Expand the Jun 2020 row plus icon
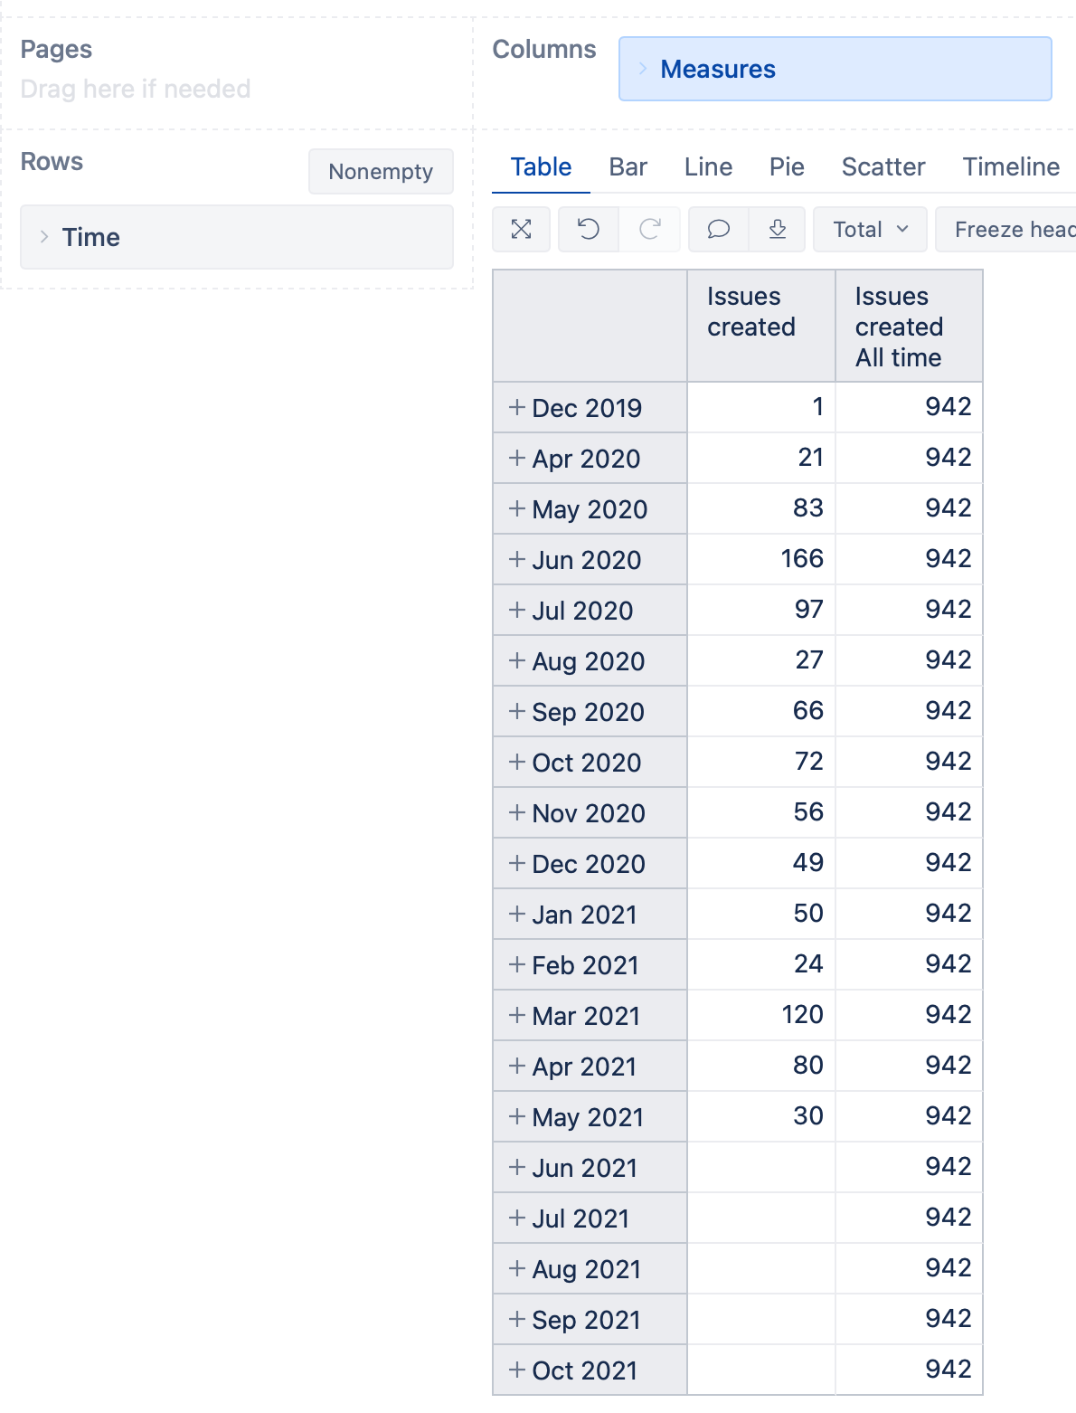The width and height of the screenshot is (1076, 1413). click(x=517, y=559)
